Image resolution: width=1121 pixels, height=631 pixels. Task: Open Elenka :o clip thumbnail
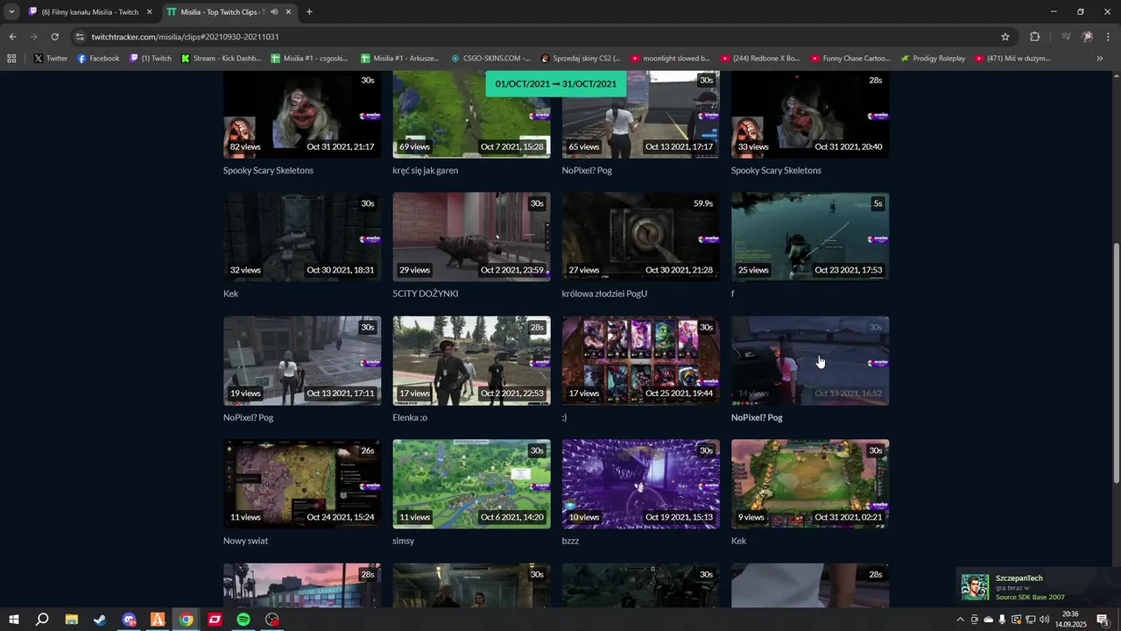[471, 360]
